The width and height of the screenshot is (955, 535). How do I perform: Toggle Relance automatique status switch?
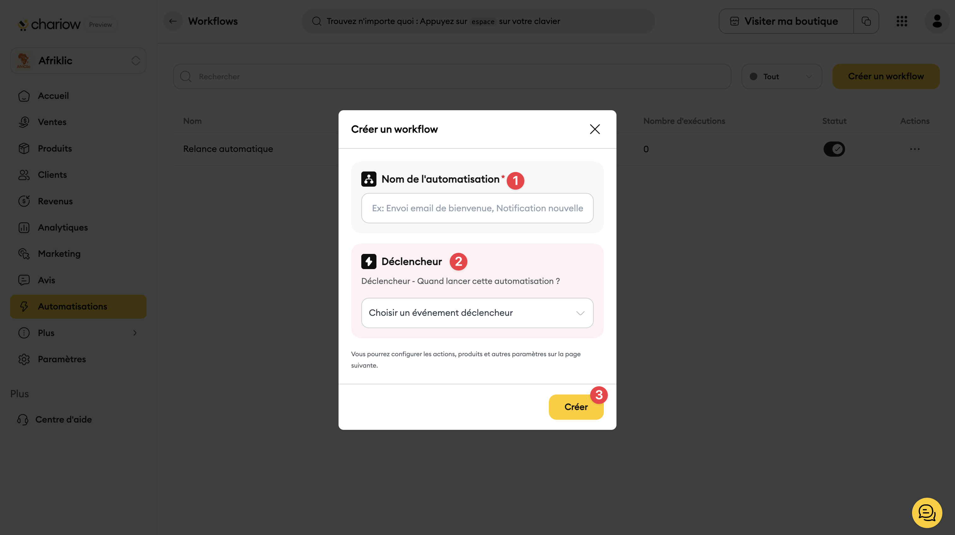tap(834, 149)
